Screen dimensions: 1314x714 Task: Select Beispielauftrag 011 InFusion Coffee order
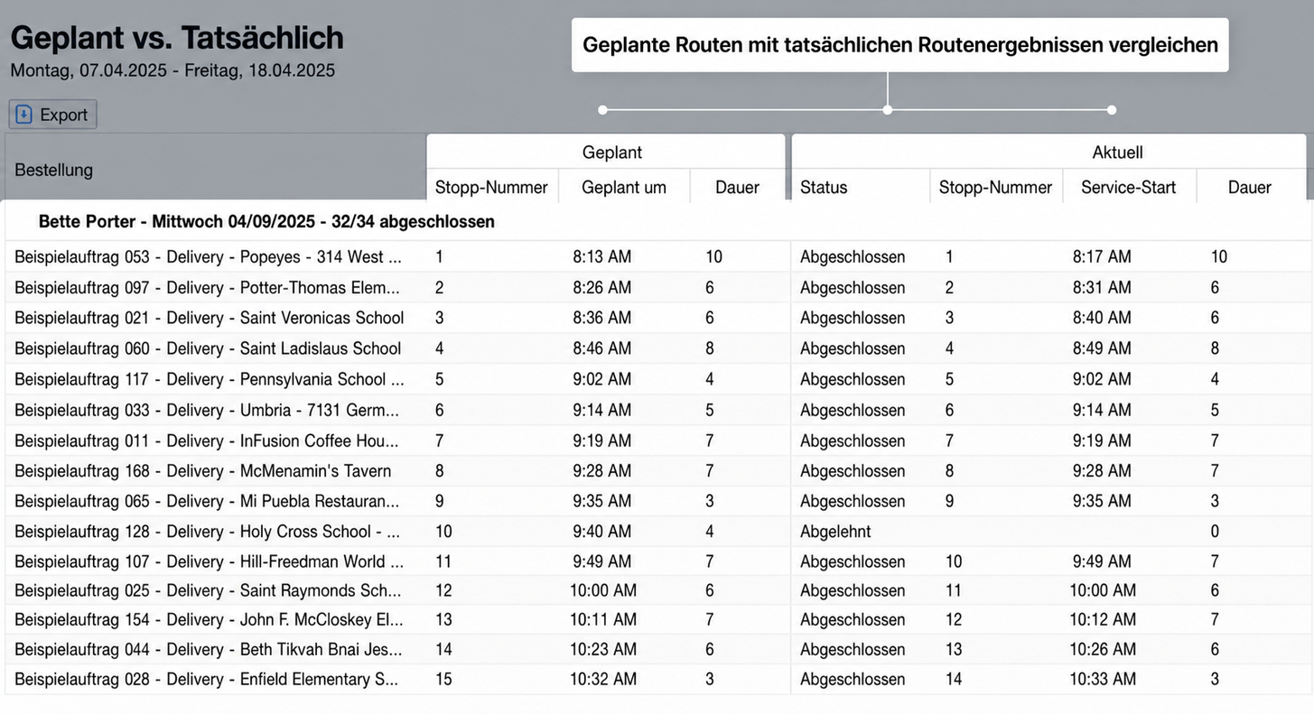click(x=207, y=441)
